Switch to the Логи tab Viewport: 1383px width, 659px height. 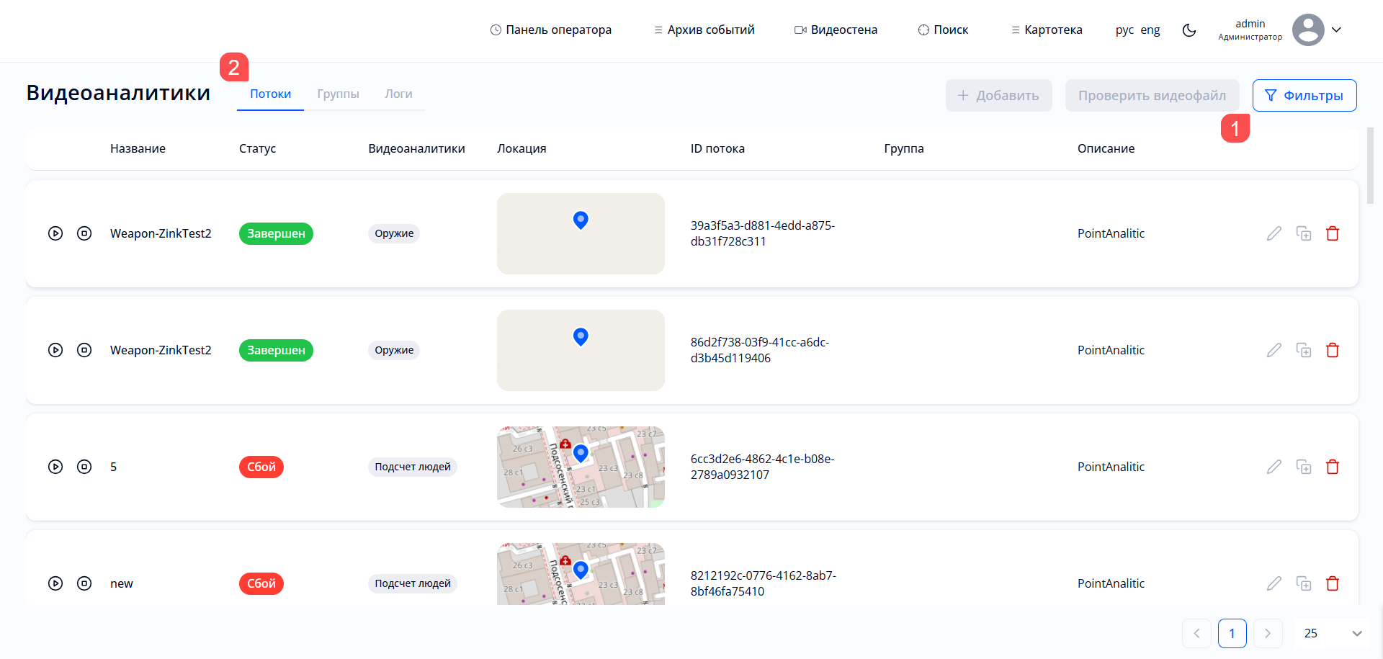[x=398, y=94]
